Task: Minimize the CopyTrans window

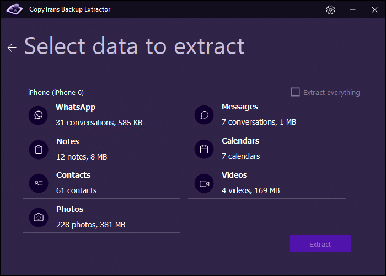Action: pos(352,10)
